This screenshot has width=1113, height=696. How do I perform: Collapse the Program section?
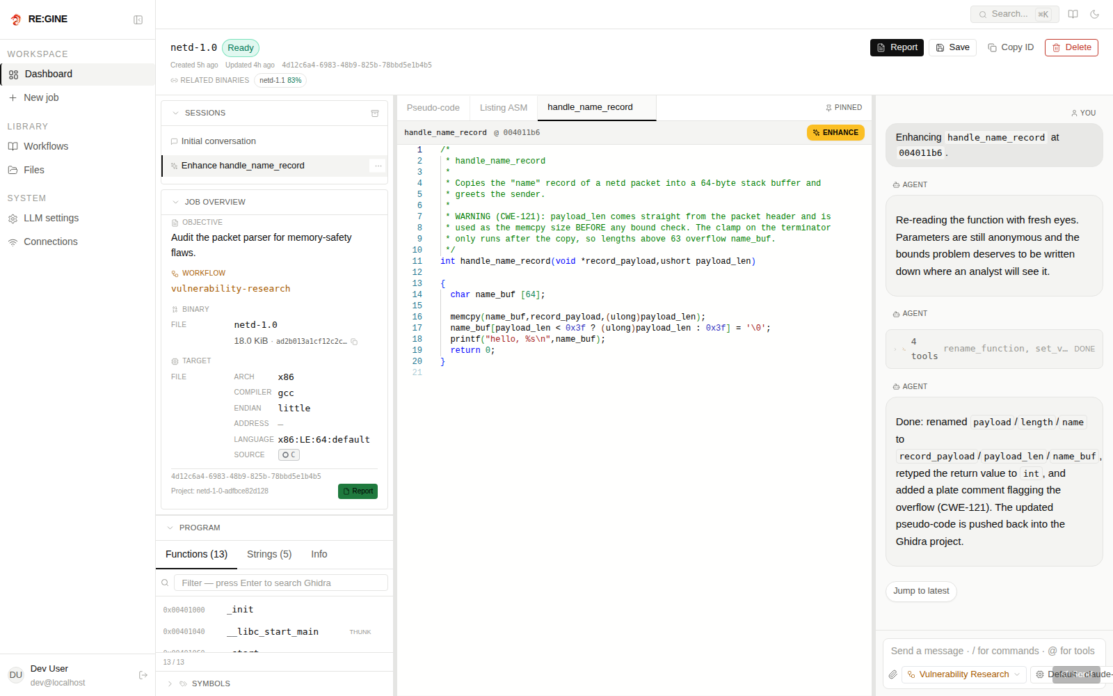point(170,528)
